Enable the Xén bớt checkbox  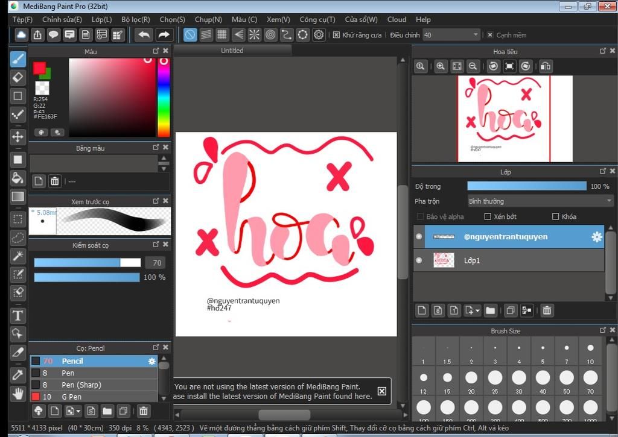[x=488, y=216]
